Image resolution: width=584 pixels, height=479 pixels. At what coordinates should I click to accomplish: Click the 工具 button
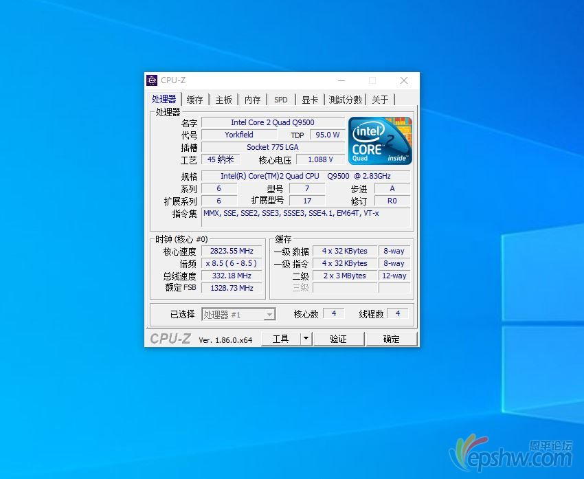pos(281,339)
